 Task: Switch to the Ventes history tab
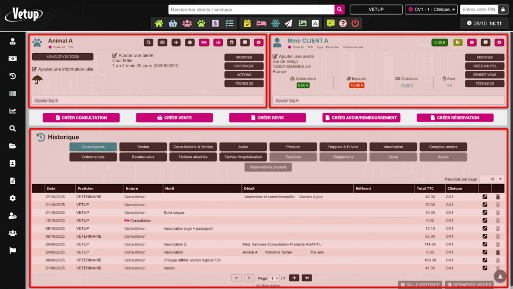coord(143,147)
